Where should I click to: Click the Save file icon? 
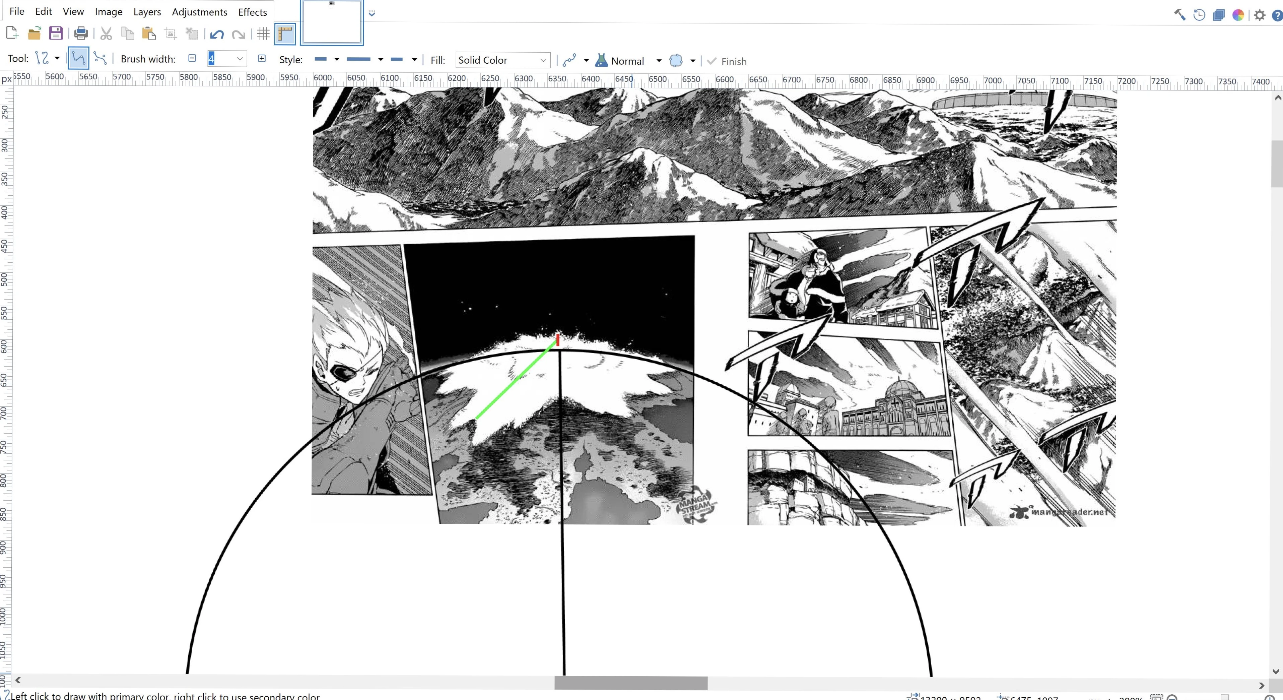click(x=55, y=34)
